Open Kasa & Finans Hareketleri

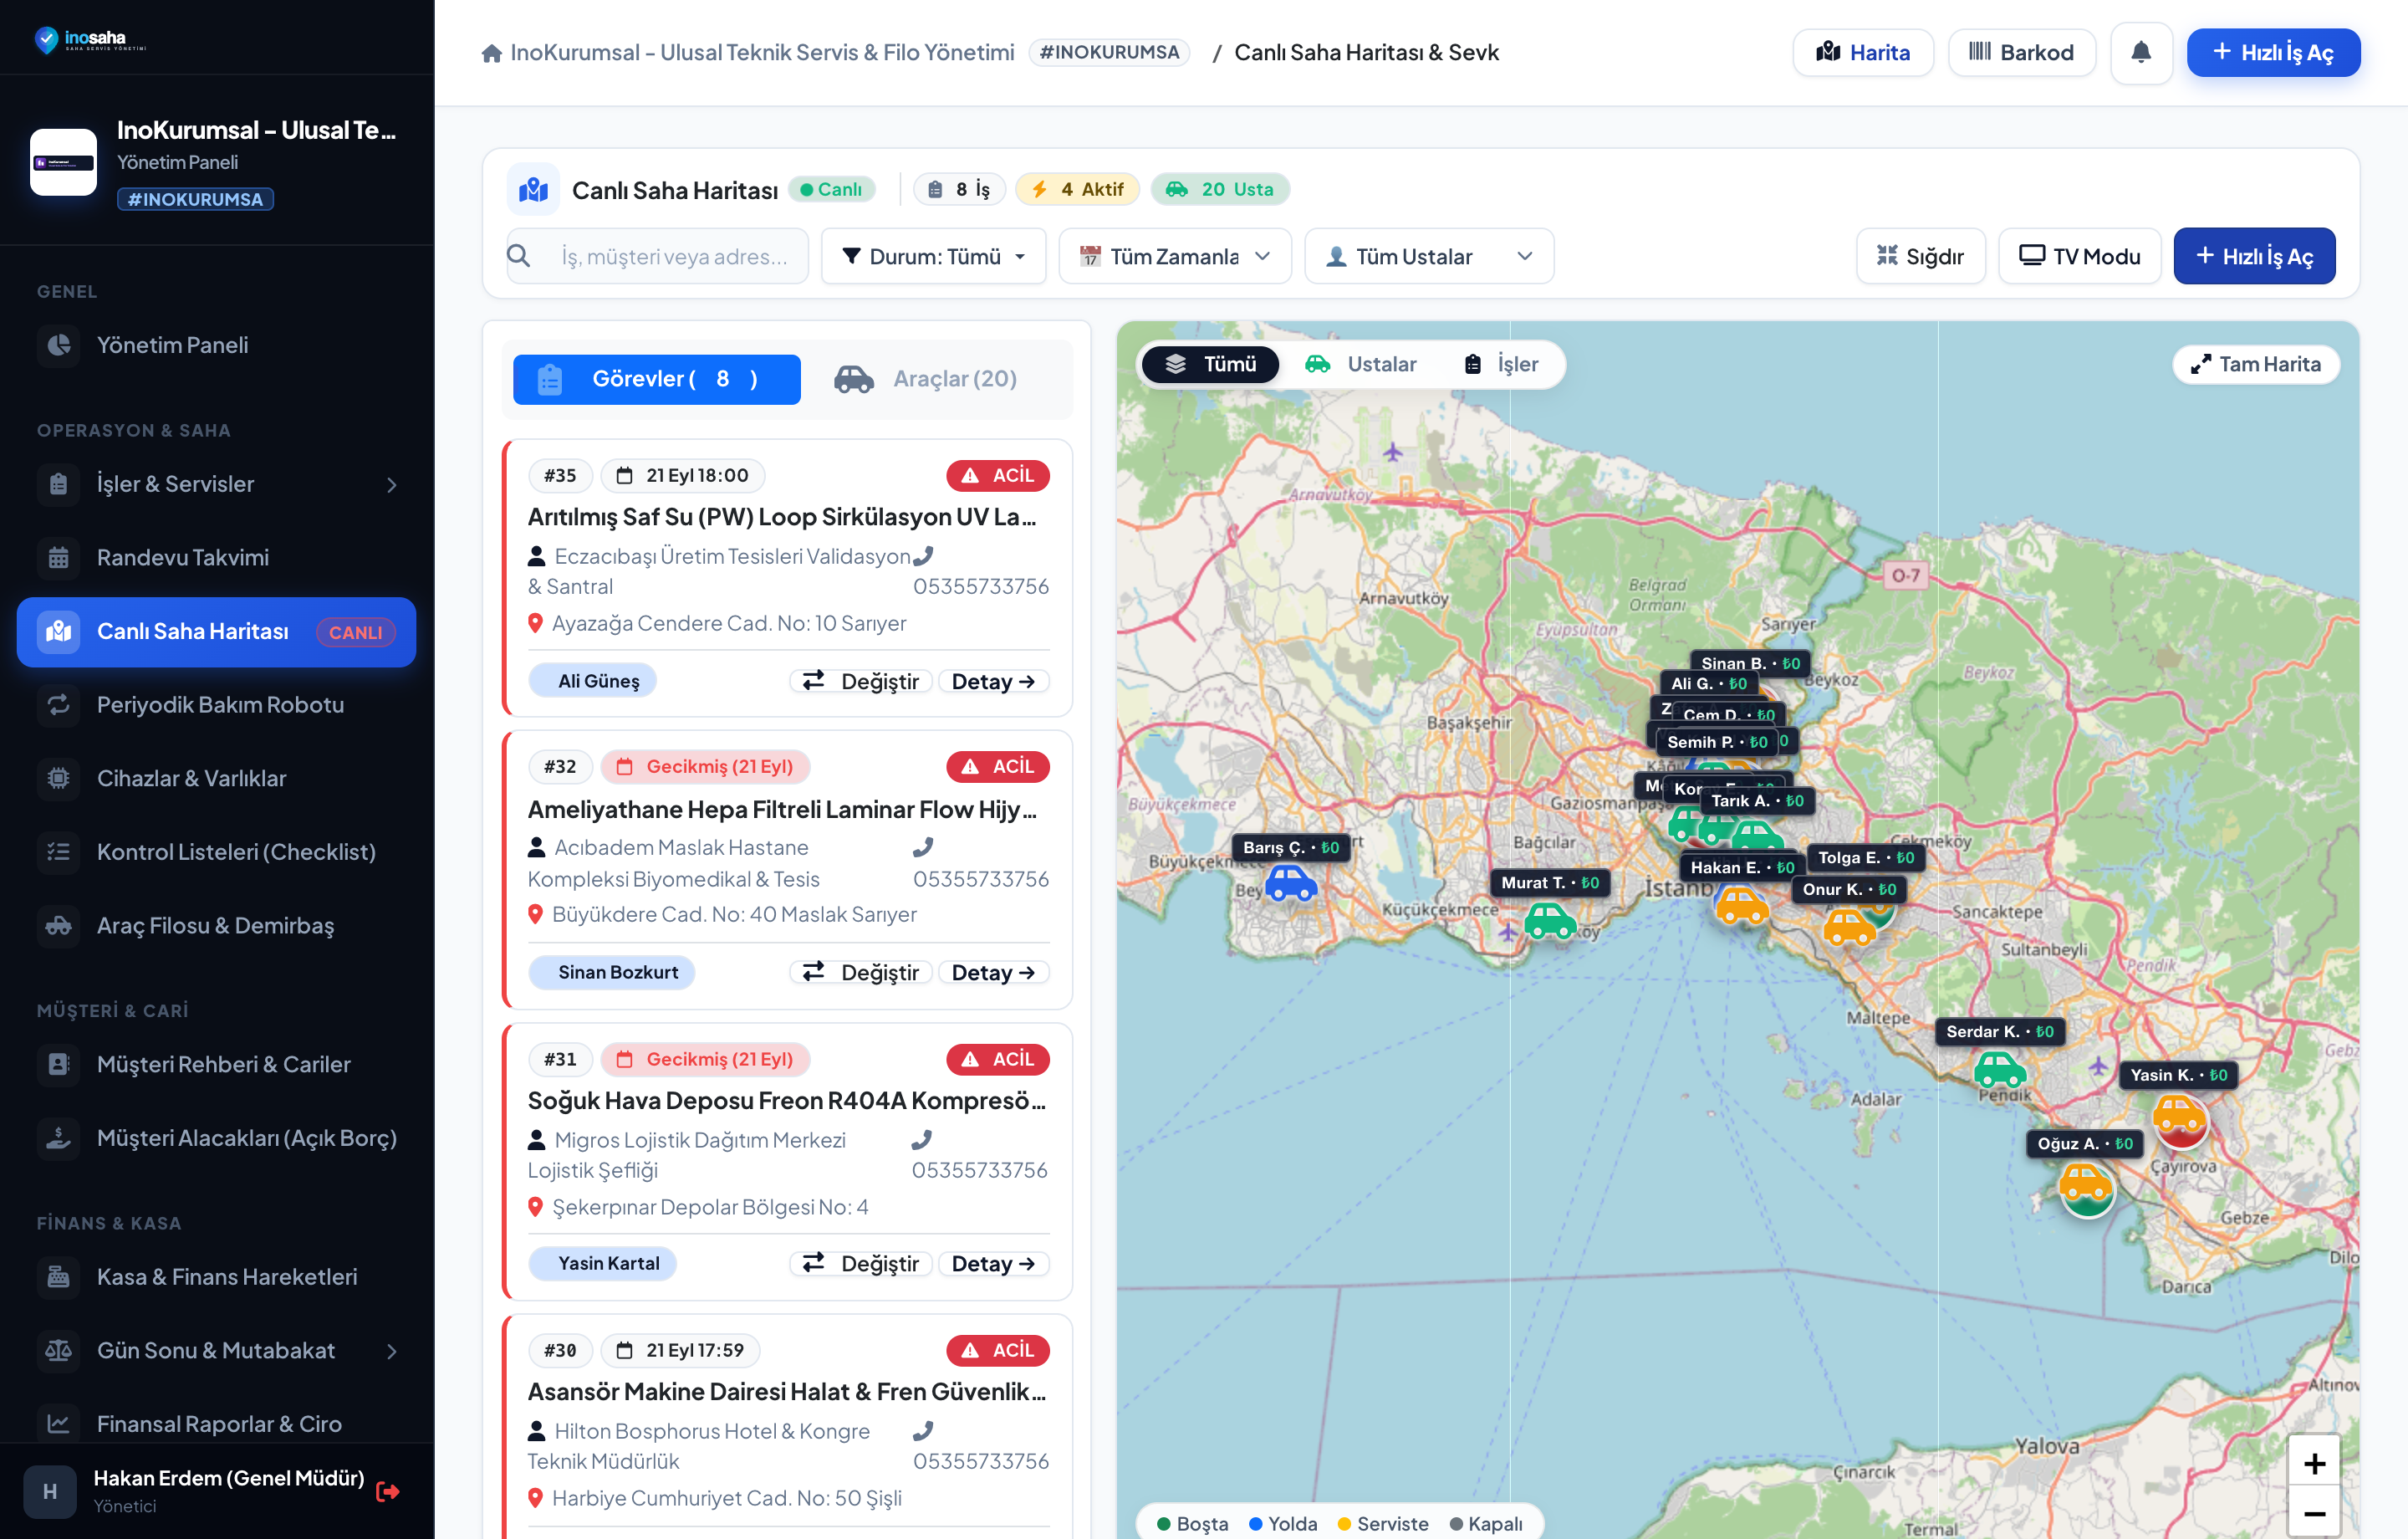coord(216,1277)
